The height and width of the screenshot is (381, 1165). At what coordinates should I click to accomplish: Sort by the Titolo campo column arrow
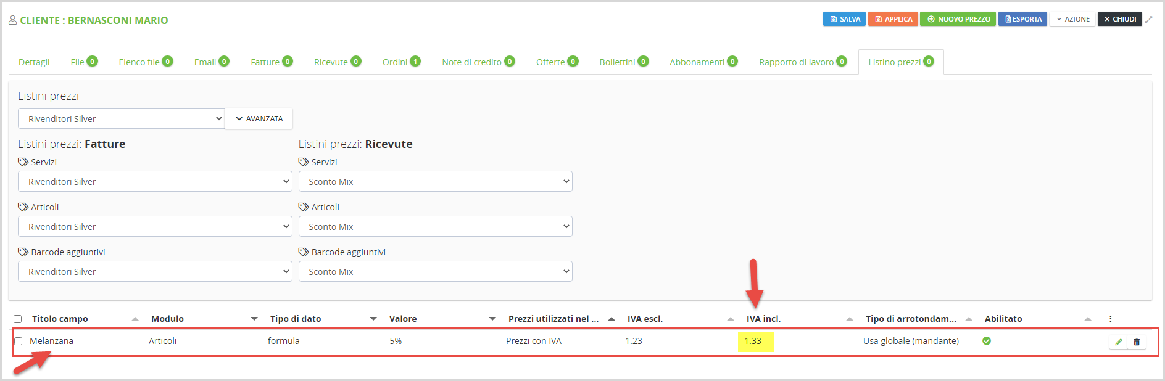135,319
